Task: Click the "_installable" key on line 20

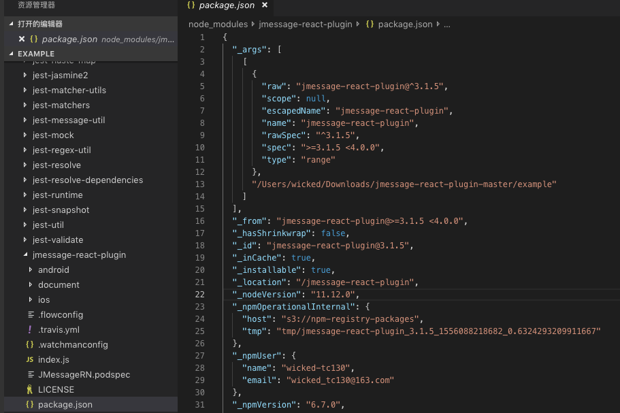Action: tap(267, 270)
